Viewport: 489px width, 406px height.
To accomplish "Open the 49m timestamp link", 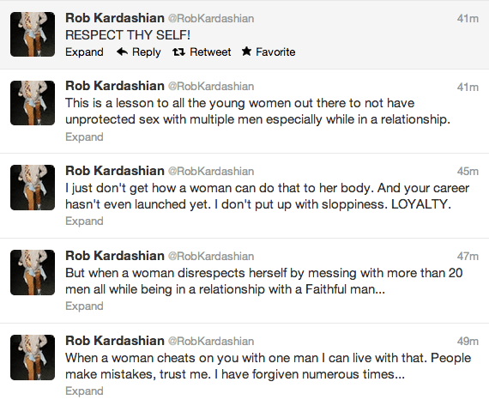I will (468, 342).
